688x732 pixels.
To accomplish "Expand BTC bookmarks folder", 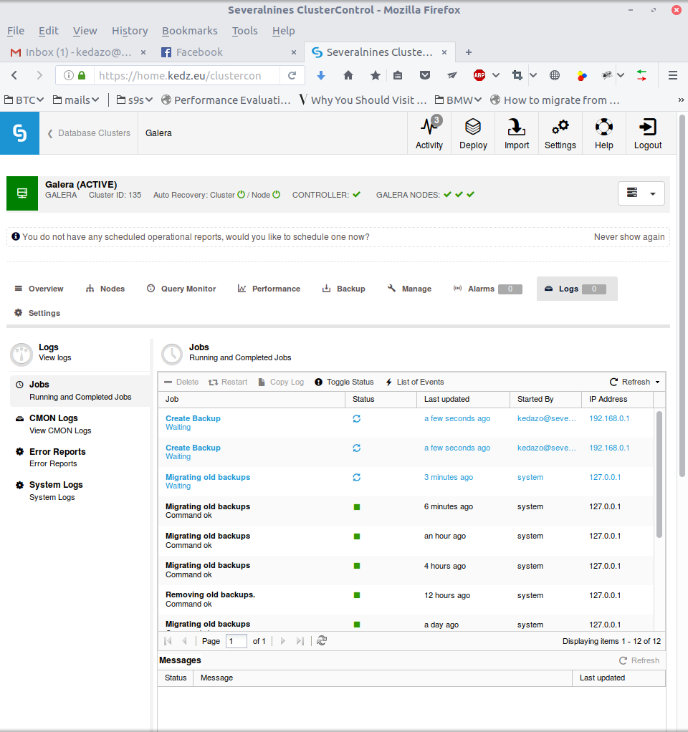I will (24, 100).
